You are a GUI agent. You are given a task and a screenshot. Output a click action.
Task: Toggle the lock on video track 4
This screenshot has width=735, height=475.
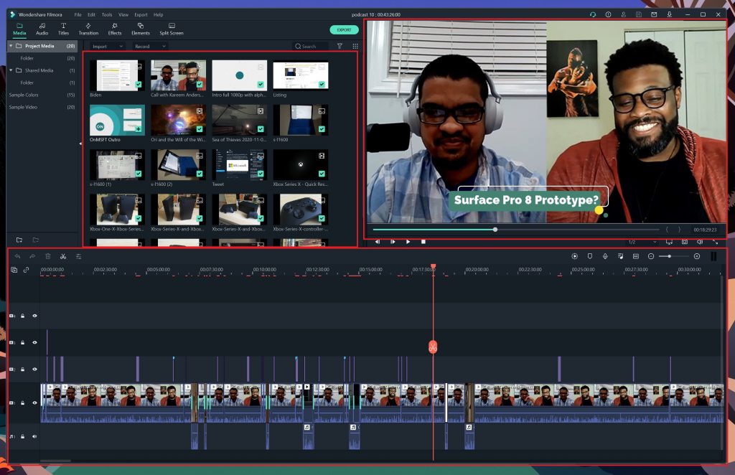[x=22, y=316]
